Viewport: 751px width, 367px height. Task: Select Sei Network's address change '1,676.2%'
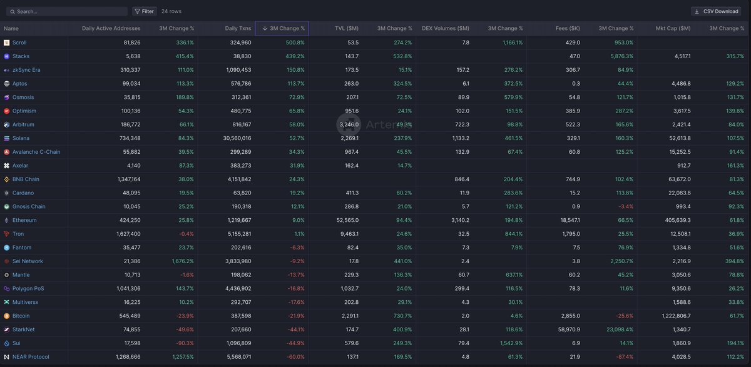tap(182, 261)
